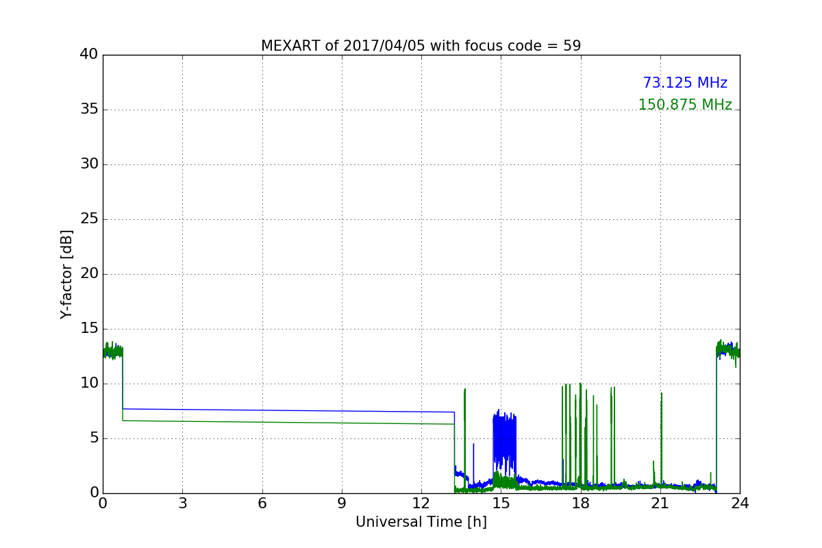The image size is (822, 548).
Task: Click the 'Universal Time [h]' axis label
Action: coord(421,522)
